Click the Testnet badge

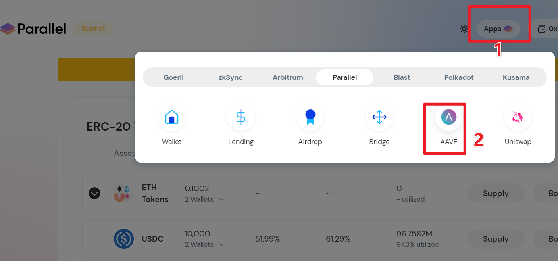point(93,29)
